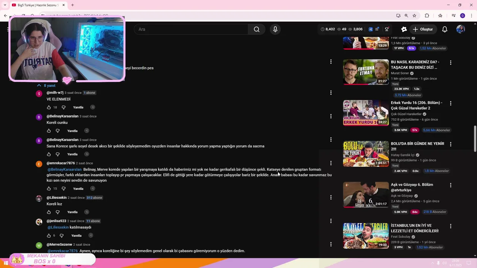Open browser zoom magnifier icon
477x268 pixels.
pyautogui.click(x=406, y=16)
